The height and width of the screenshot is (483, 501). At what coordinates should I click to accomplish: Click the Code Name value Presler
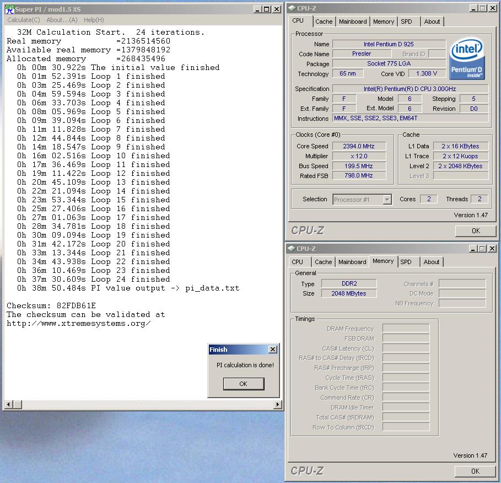[362, 53]
